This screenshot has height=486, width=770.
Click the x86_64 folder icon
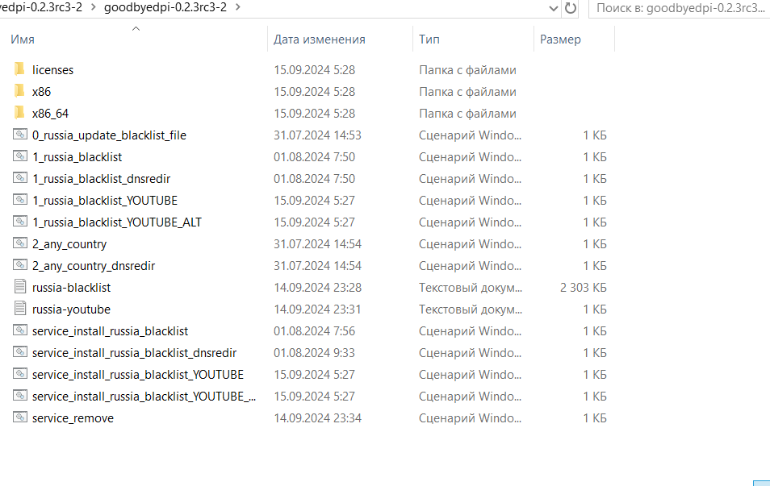click(x=19, y=113)
